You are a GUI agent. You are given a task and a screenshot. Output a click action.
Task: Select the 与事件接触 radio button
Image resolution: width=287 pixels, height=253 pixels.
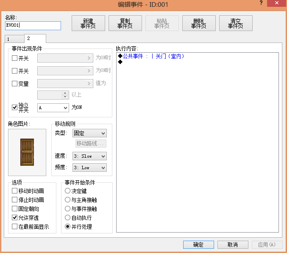(67, 209)
